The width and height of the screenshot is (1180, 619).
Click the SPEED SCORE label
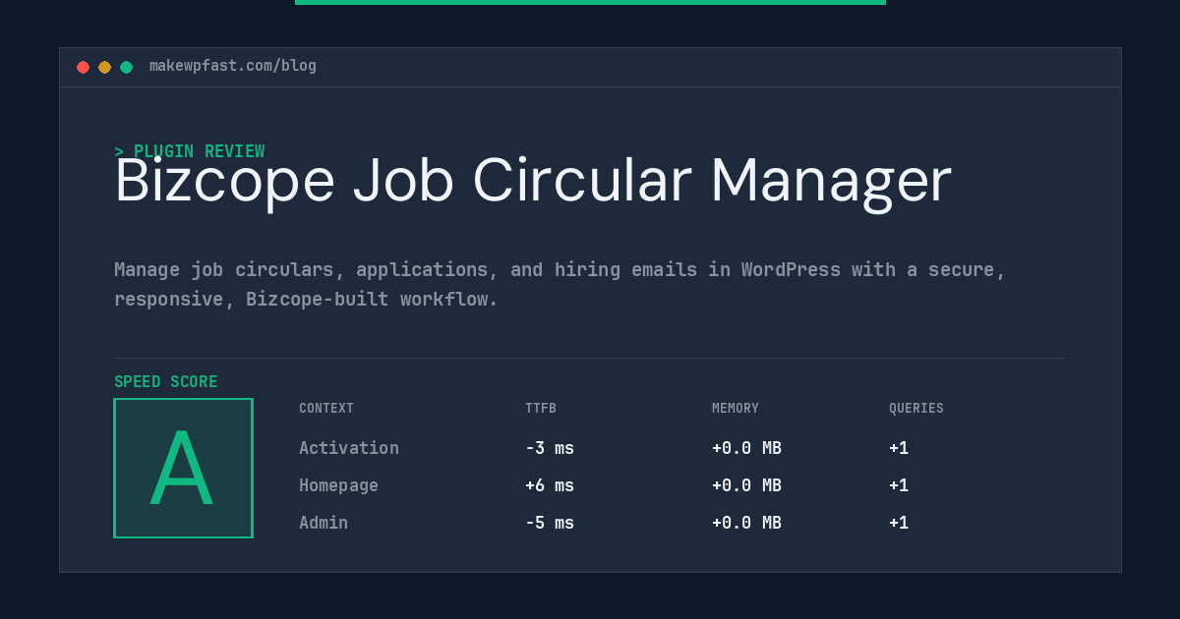[166, 382]
